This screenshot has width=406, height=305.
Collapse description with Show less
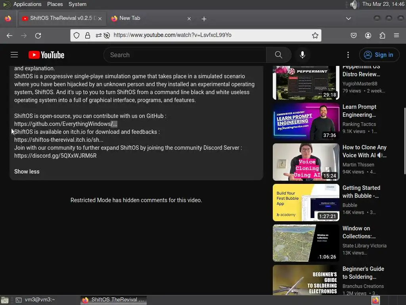(27, 172)
